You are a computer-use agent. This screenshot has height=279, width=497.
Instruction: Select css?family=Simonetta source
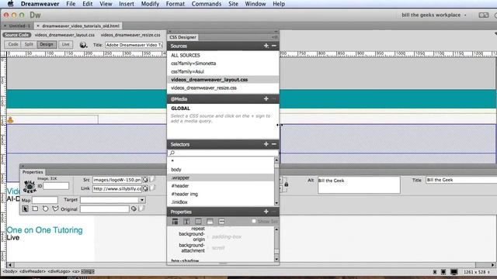(223, 64)
